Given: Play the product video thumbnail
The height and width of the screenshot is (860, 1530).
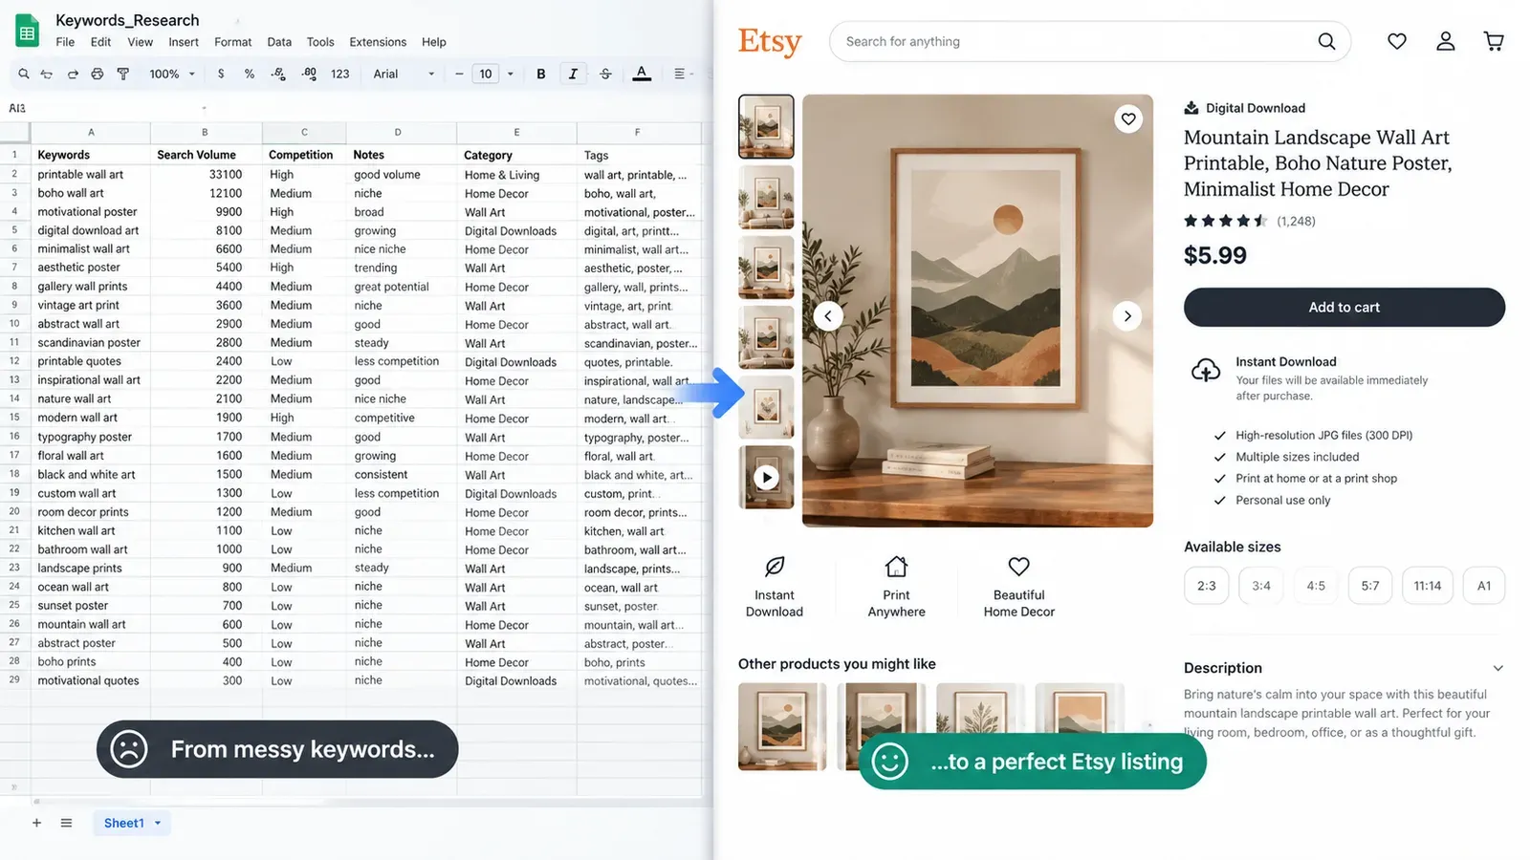Looking at the screenshot, I should pyautogui.click(x=766, y=477).
